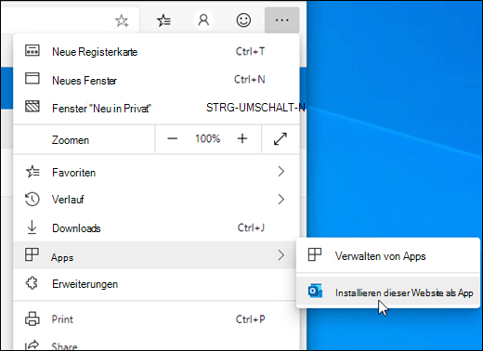Open Neue Registerkarte from the menu
The height and width of the screenshot is (351, 483).
[x=156, y=51]
